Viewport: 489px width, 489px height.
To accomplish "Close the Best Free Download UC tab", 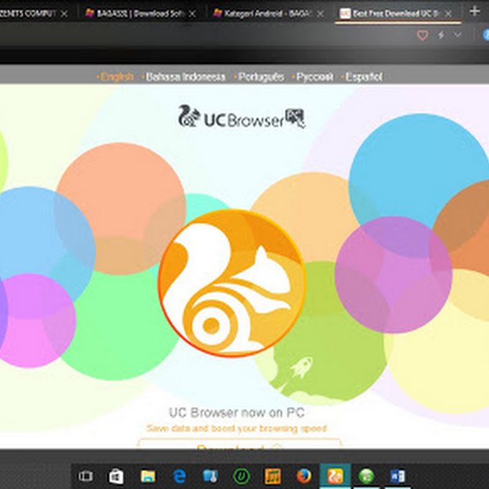I will coord(449,14).
